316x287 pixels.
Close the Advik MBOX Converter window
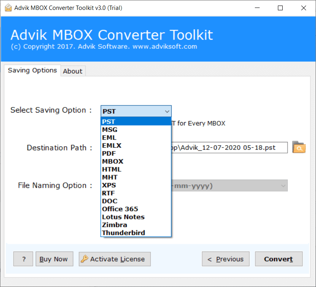pos(304,8)
